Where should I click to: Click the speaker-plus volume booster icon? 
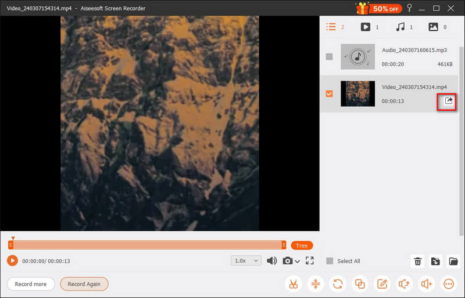(427, 284)
